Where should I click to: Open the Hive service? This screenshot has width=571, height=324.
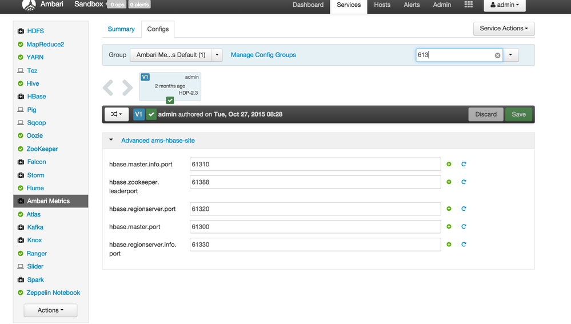[x=33, y=83]
